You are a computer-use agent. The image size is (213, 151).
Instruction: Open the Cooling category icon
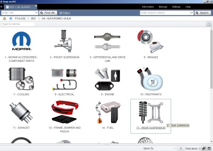click(21, 79)
